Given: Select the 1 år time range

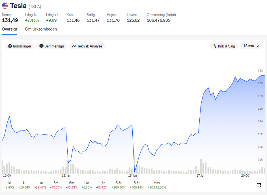Looking at the screenshot, I should coord(102,185).
